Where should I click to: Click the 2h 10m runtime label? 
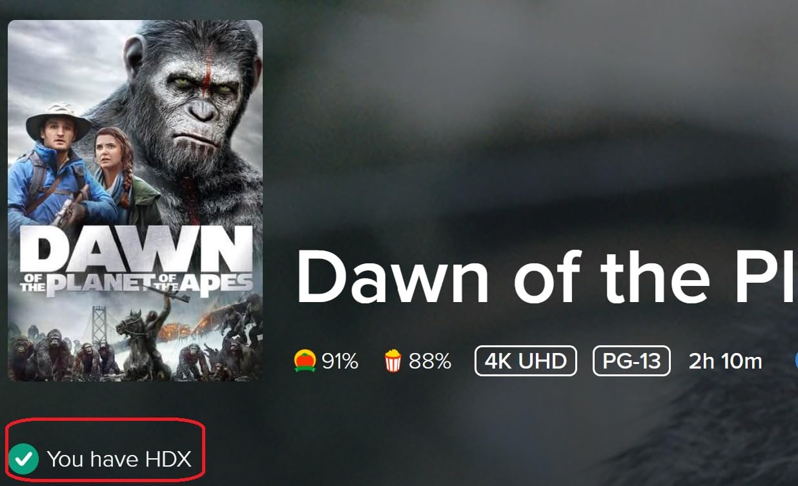[x=726, y=361]
